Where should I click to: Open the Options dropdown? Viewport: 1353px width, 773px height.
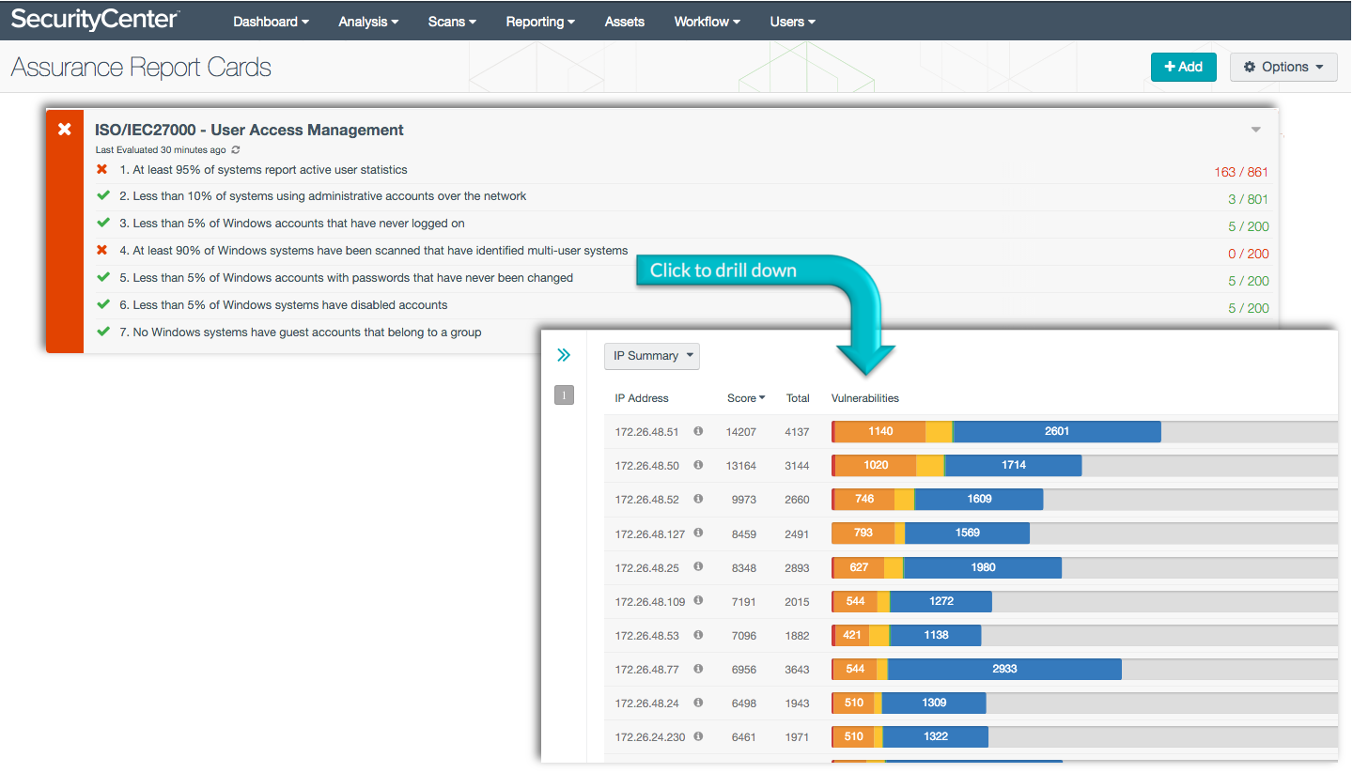click(1283, 67)
